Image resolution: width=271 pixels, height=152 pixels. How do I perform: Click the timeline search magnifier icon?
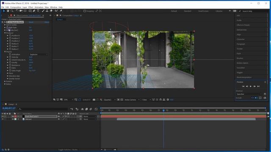coord(20,109)
